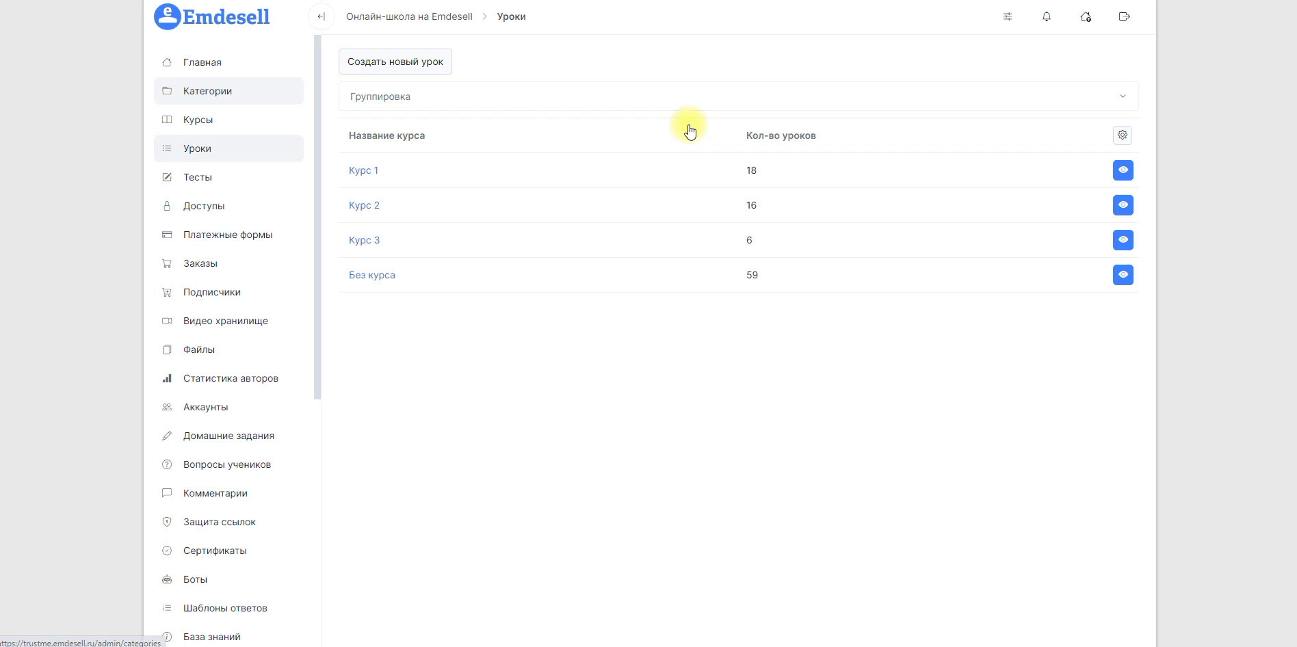Open the Курс 2 link
Viewport: 1297px width, 647px height.
pyautogui.click(x=364, y=205)
